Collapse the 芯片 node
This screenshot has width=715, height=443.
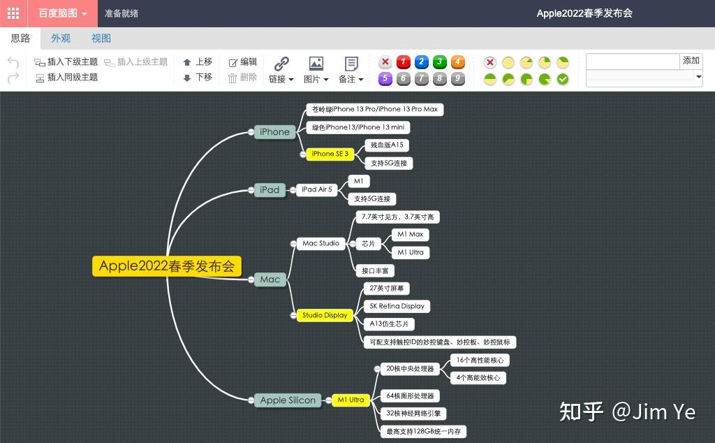coord(353,244)
